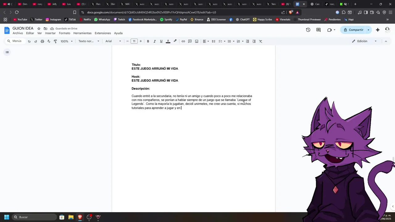Open the Herramientas menu
This screenshot has width=395, height=222.
point(82,33)
